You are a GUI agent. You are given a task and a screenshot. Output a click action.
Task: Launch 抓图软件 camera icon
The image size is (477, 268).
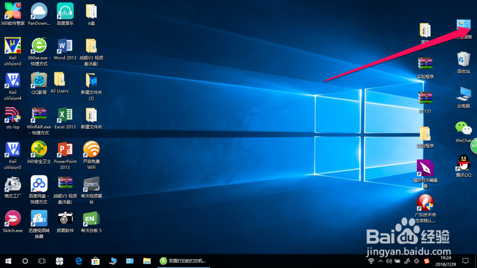click(65, 219)
